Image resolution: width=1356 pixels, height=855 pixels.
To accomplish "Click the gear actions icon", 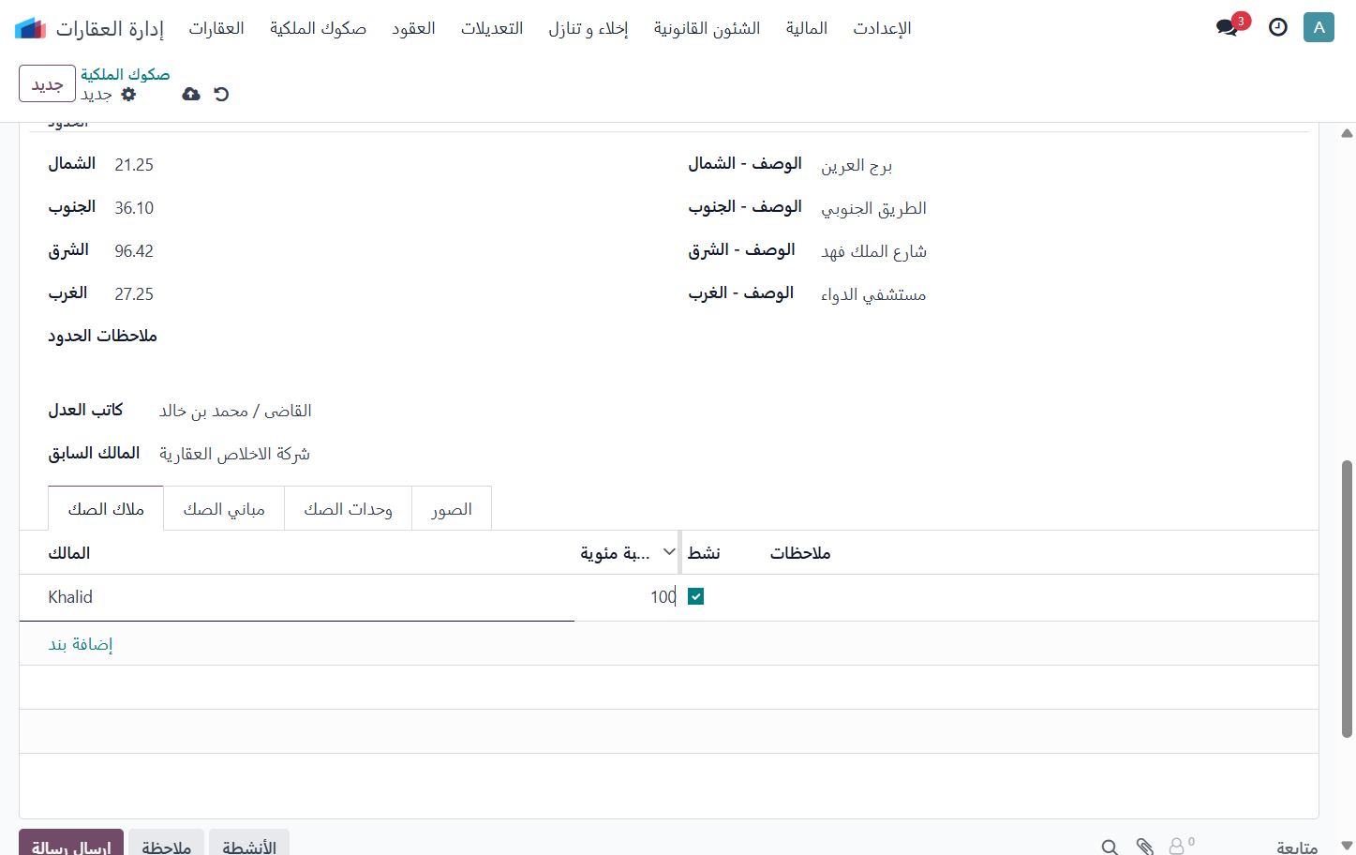I will click(x=129, y=95).
